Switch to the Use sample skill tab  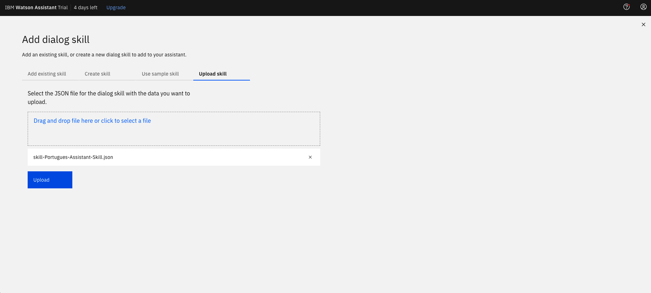165,74
